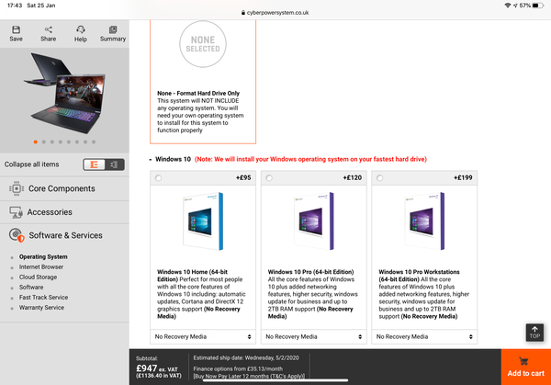The width and height of the screenshot is (551, 385).
Task: Open recovery media dropdown for Windows 10 Home
Action: click(x=203, y=336)
